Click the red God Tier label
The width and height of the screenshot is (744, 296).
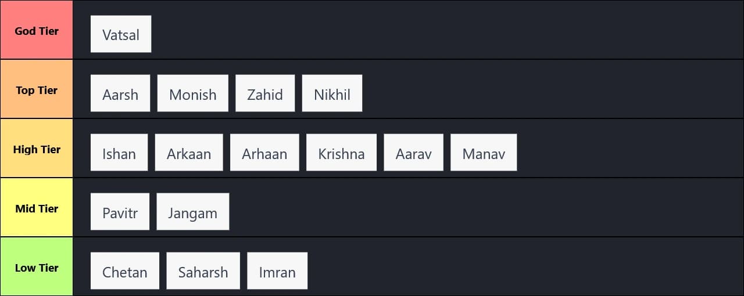click(37, 30)
